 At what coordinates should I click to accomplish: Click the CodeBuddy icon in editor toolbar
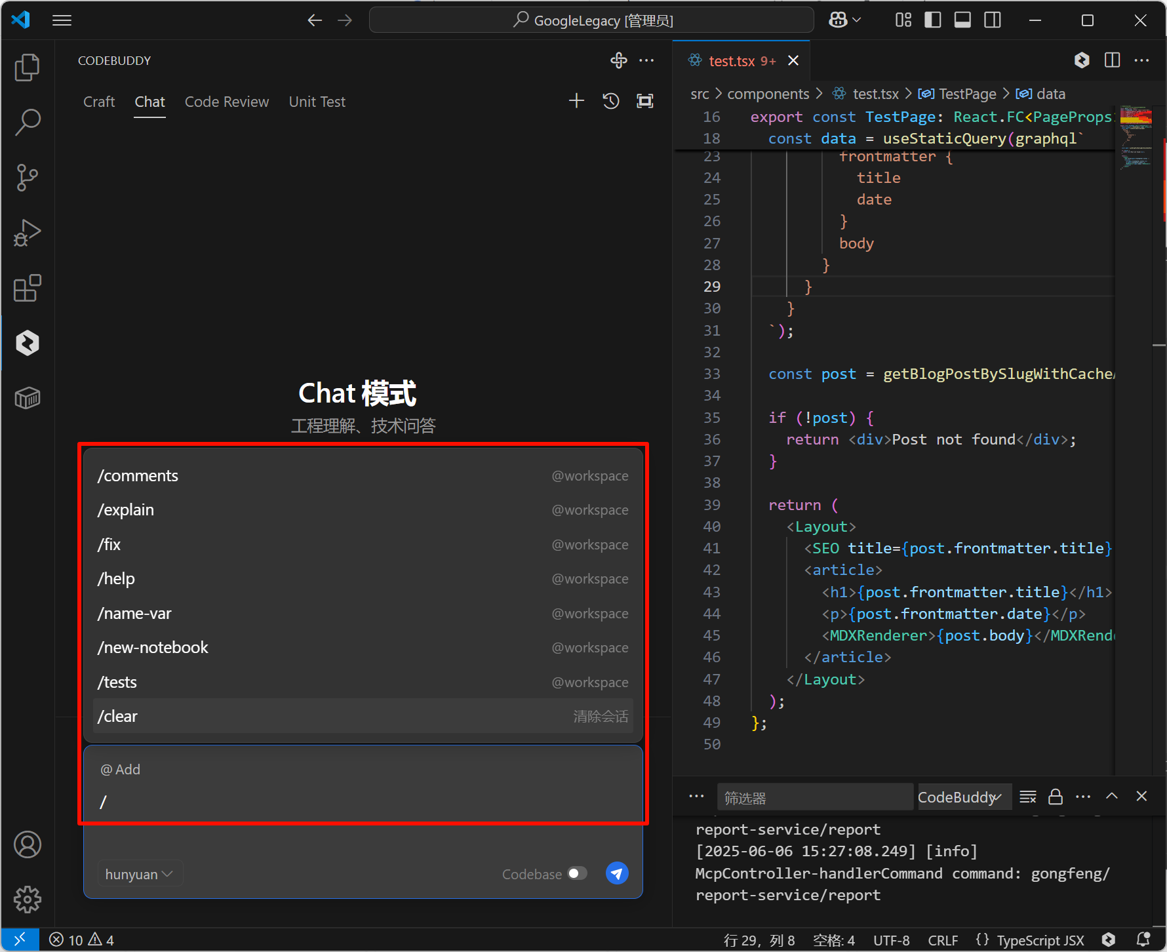[x=1082, y=60]
